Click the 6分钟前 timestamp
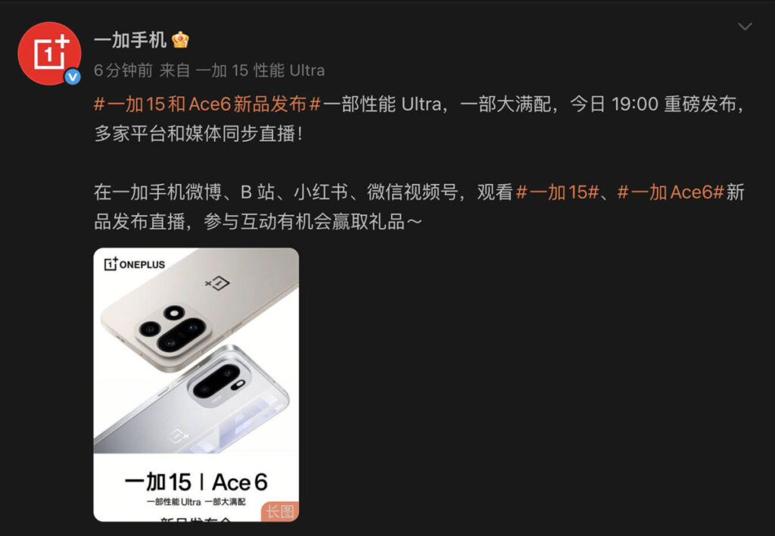This screenshot has width=775, height=536. click(x=123, y=70)
